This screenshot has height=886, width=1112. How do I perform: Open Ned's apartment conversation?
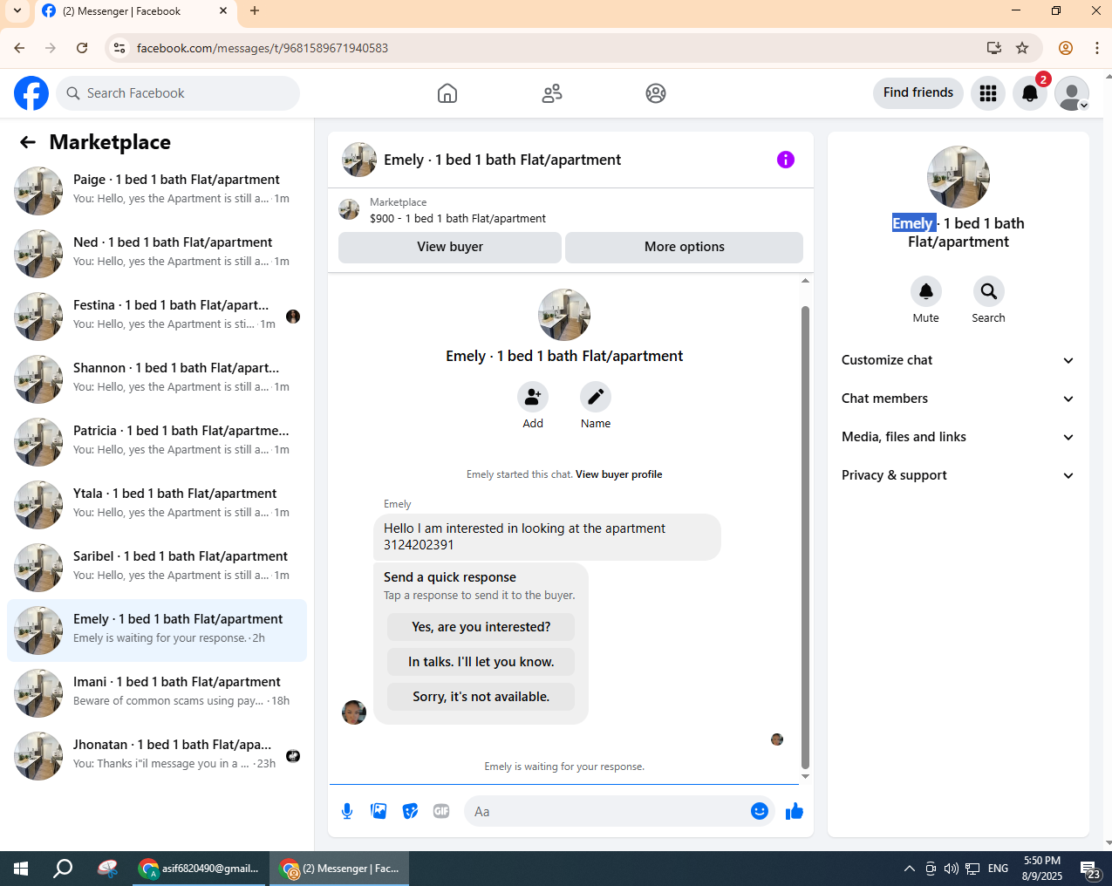pyautogui.click(x=157, y=254)
